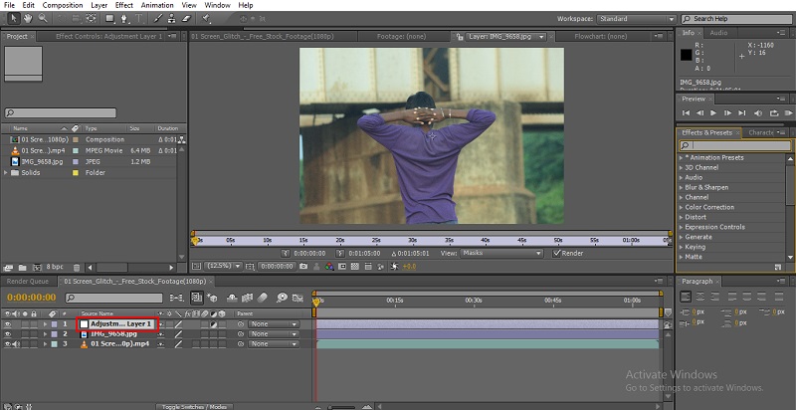Open Parent dropdown for Adjustment Layer 1

point(274,323)
